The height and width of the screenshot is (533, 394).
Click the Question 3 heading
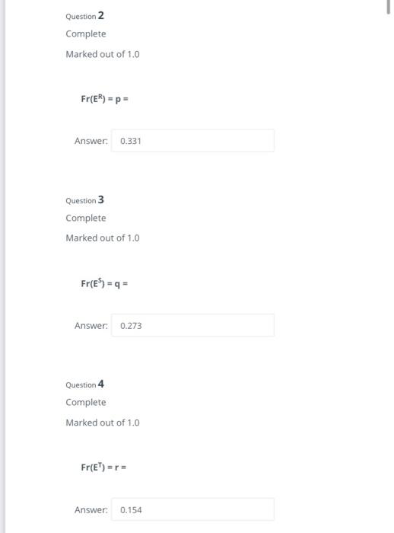click(85, 199)
